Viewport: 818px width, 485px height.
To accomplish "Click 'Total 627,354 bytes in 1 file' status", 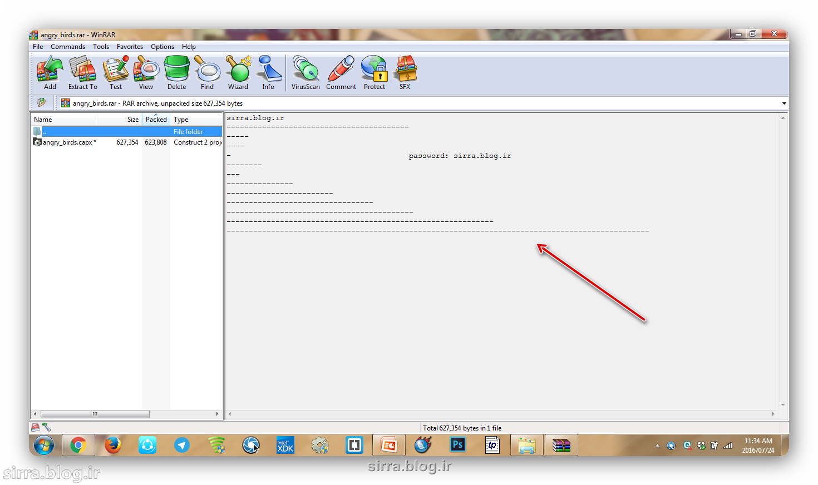I will (x=462, y=428).
